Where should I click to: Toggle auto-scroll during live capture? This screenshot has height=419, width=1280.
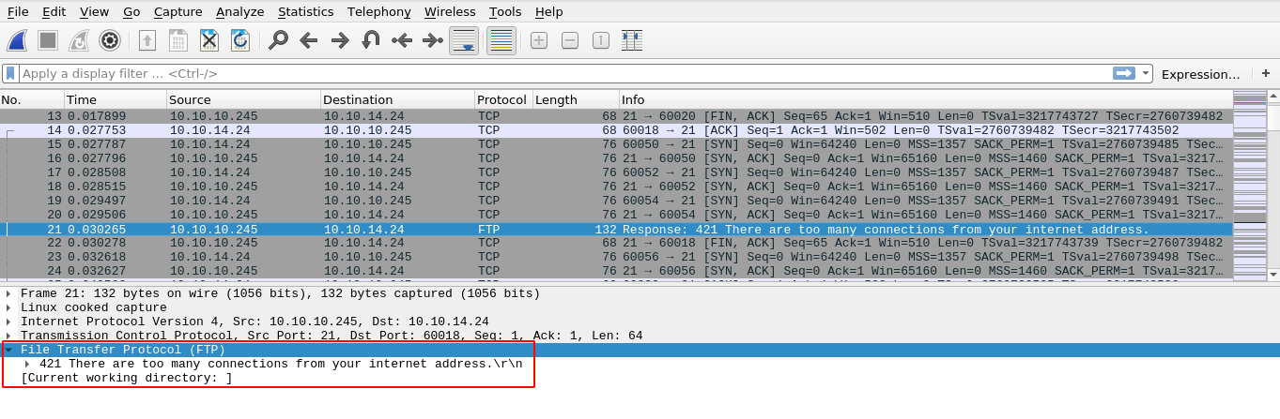(464, 40)
